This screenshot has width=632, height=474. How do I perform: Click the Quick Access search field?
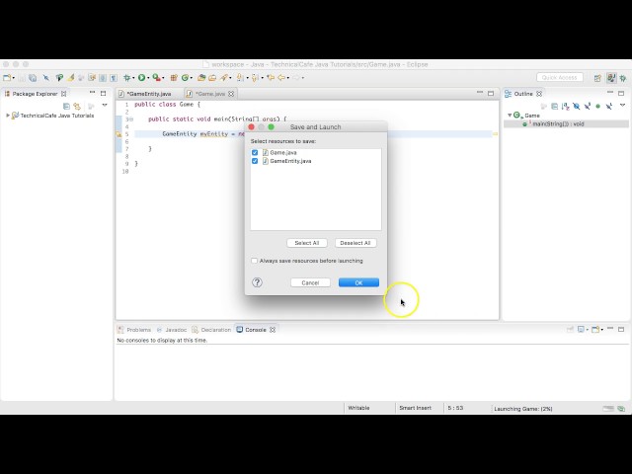click(560, 77)
